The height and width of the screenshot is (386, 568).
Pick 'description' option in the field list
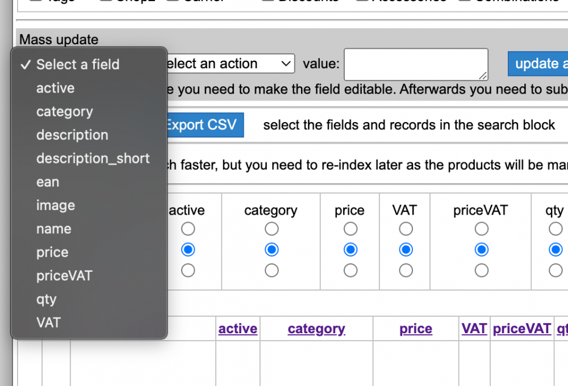pos(72,135)
